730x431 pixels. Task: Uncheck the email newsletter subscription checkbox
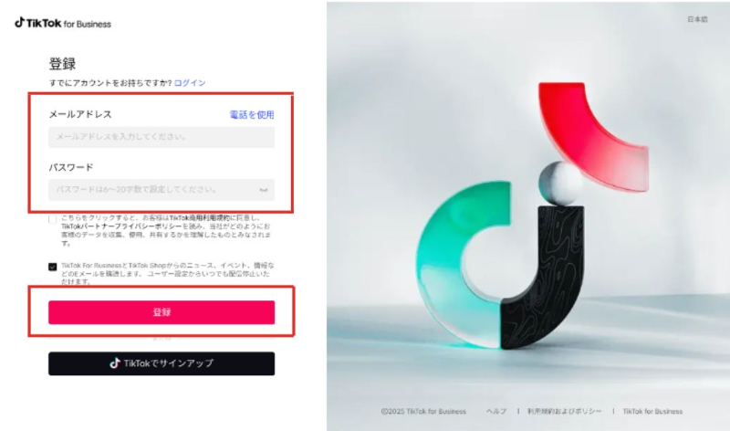pos(53,267)
